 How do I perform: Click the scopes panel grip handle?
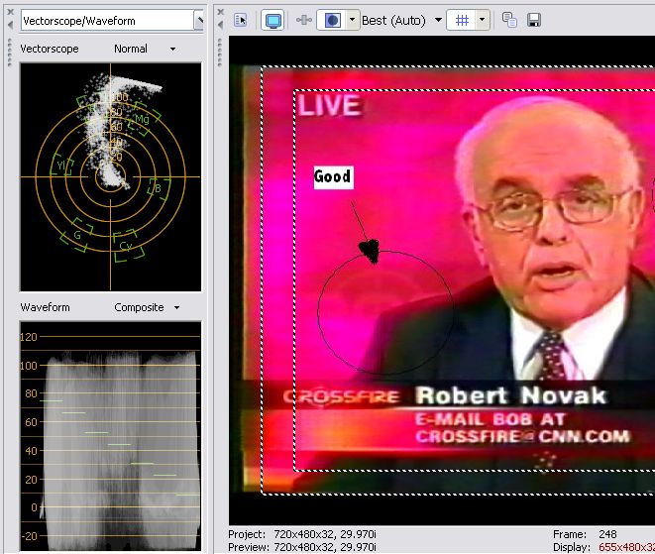(x=9, y=54)
